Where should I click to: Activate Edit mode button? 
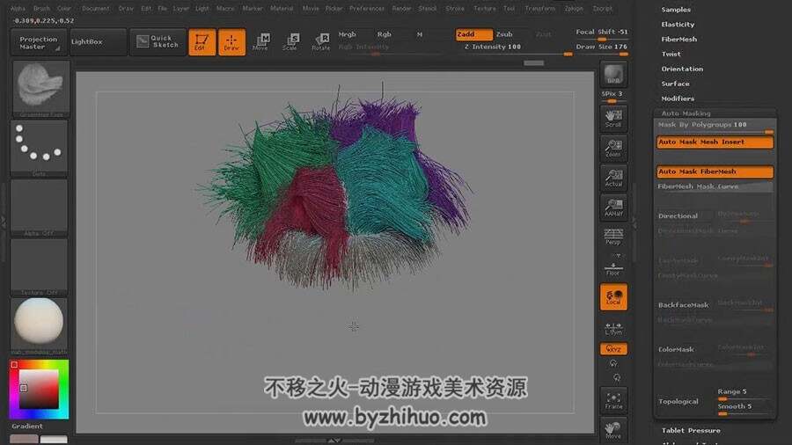tap(202, 42)
